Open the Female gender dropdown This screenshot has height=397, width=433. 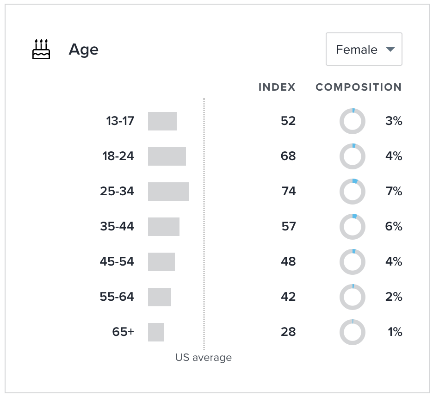(364, 49)
